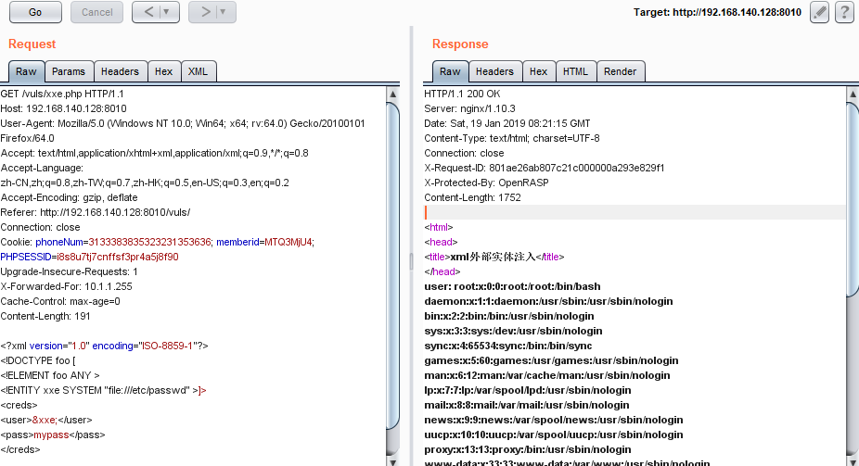This screenshot has height=466, width=859.
Task: Click the 'GET /vuls/xxe.php HTTP/1.1' request line
Action: point(62,94)
